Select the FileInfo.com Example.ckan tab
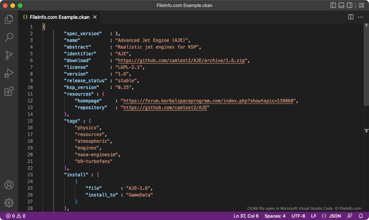369x220 pixels. click(x=57, y=17)
